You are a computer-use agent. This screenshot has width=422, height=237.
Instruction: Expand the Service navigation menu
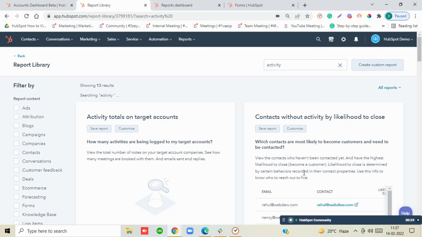pyautogui.click(x=134, y=39)
